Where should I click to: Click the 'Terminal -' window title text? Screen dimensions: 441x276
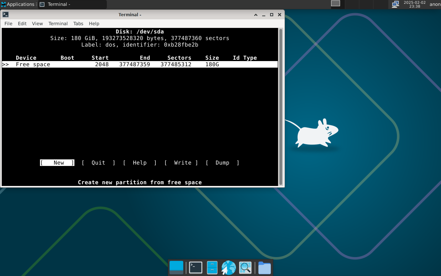(x=130, y=15)
